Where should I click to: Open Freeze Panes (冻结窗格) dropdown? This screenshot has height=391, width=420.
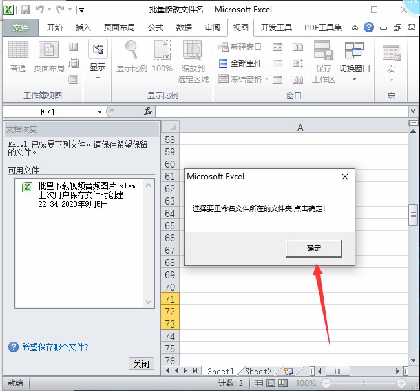pyautogui.click(x=243, y=80)
